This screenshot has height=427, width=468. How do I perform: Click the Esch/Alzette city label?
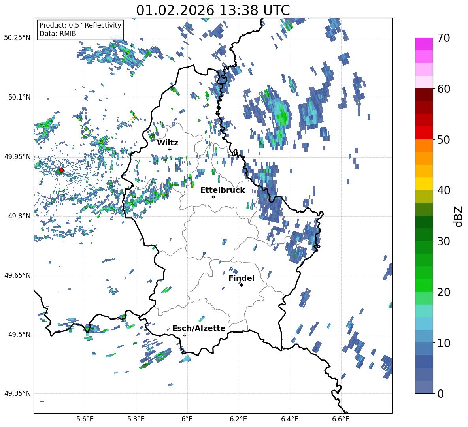click(199, 328)
